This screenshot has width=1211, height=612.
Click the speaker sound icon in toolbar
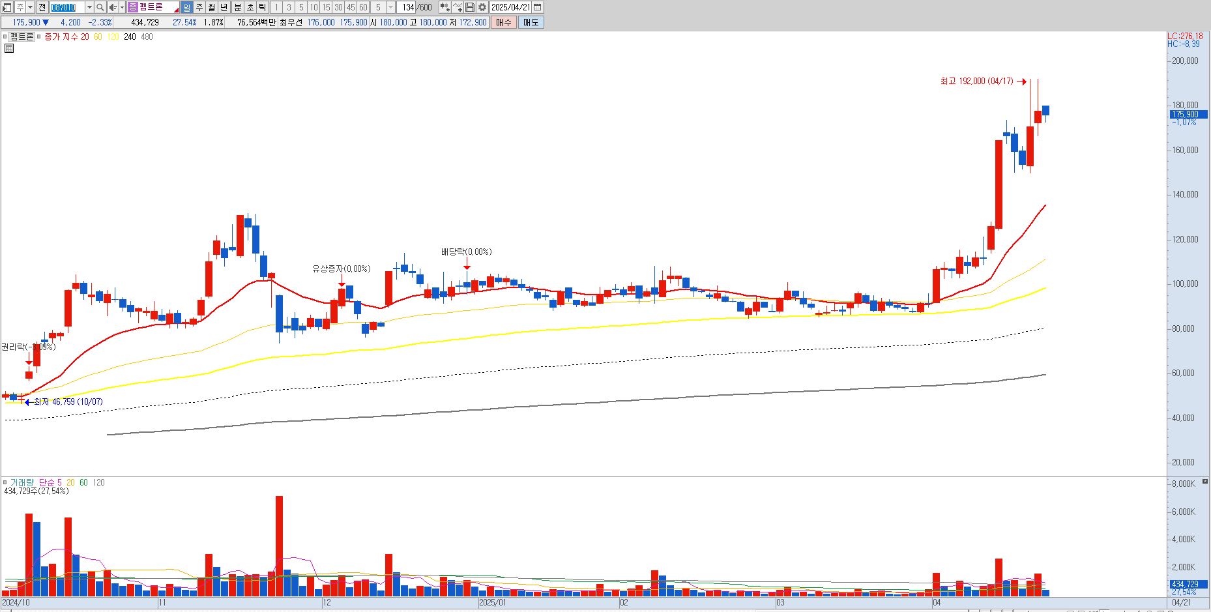pyautogui.click(x=113, y=7)
